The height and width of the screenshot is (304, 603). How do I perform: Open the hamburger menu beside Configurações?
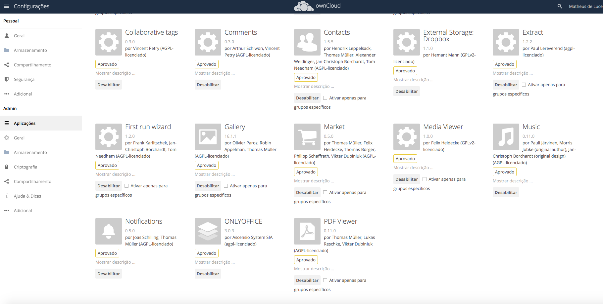pos(7,6)
